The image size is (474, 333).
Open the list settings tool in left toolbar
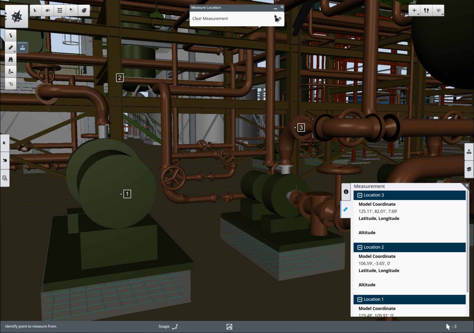(11, 84)
